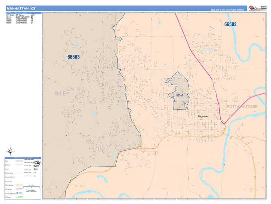Click the 2026 ZIP Code ColorCast Edition subtitle
The image size is (271, 204).
pos(227,10)
